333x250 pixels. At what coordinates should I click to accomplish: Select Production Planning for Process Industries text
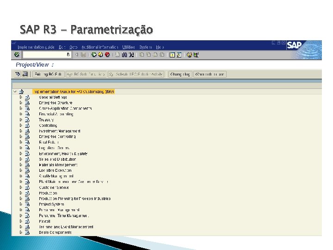[75, 199]
